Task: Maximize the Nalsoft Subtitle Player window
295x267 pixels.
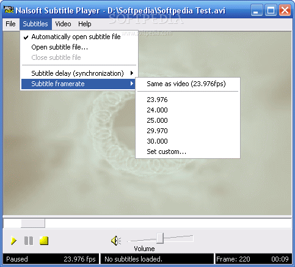Action: click(271, 10)
